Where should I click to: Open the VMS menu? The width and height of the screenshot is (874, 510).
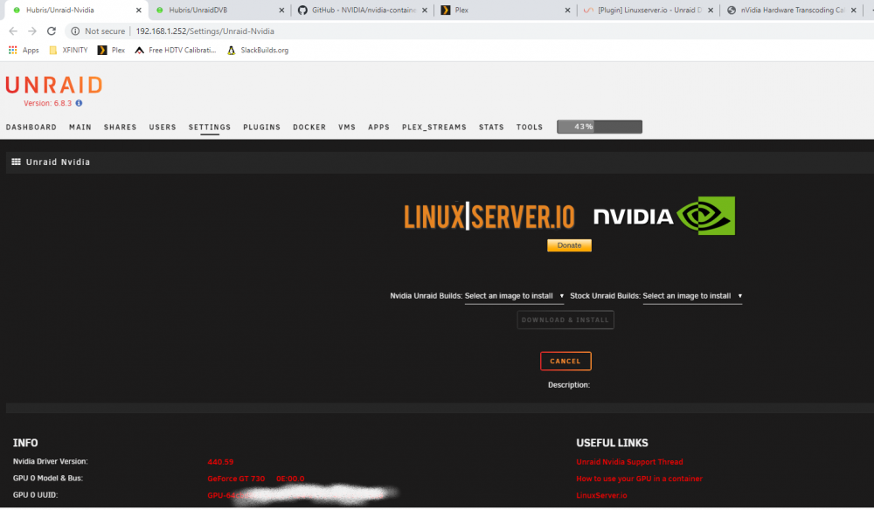click(347, 127)
